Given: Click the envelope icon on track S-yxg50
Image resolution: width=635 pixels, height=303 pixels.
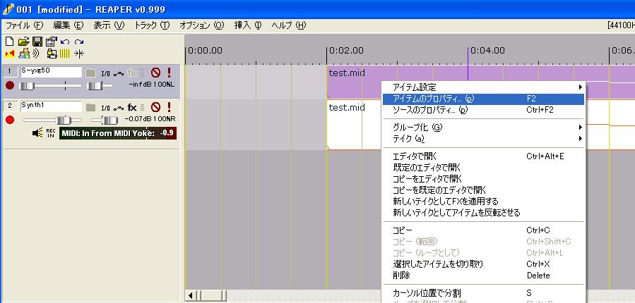Looking at the screenshot, I should 119,73.
